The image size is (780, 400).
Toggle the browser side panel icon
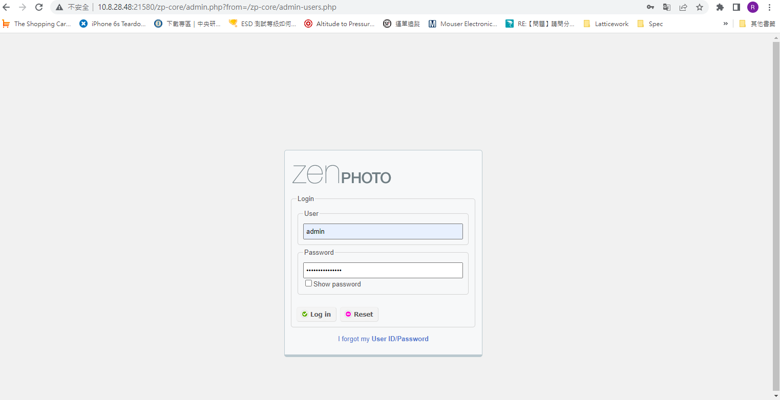click(x=736, y=7)
